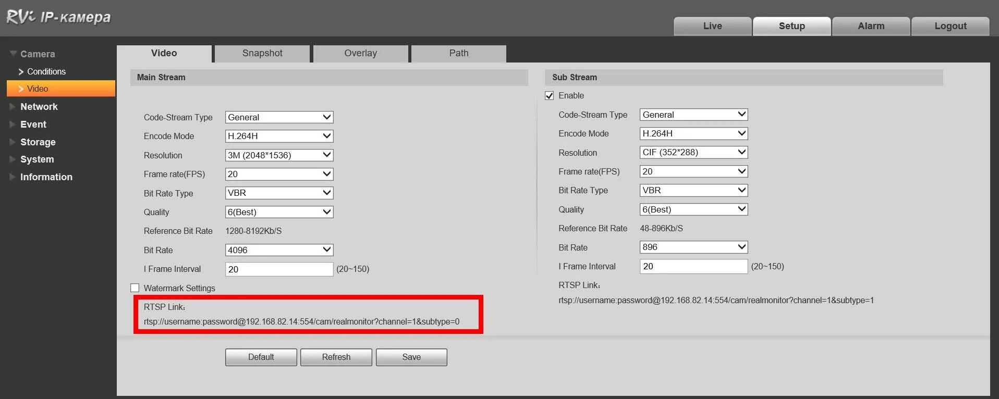Open the Path tab
The height and width of the screenshot is (399, 999).
[459, 53]
